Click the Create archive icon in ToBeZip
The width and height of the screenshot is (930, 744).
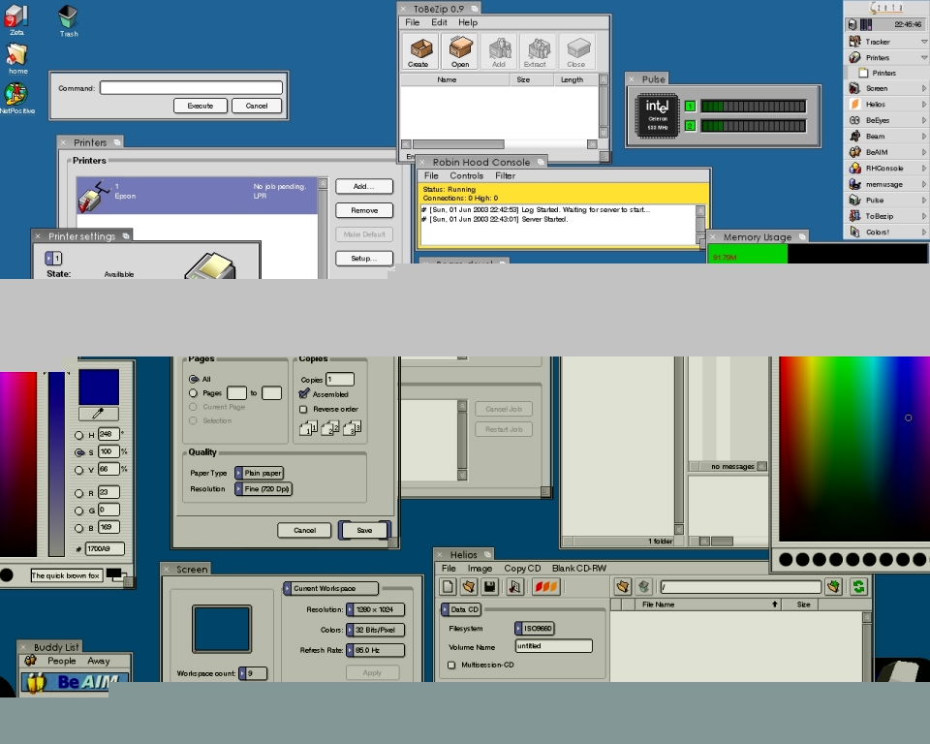point(418,51)
